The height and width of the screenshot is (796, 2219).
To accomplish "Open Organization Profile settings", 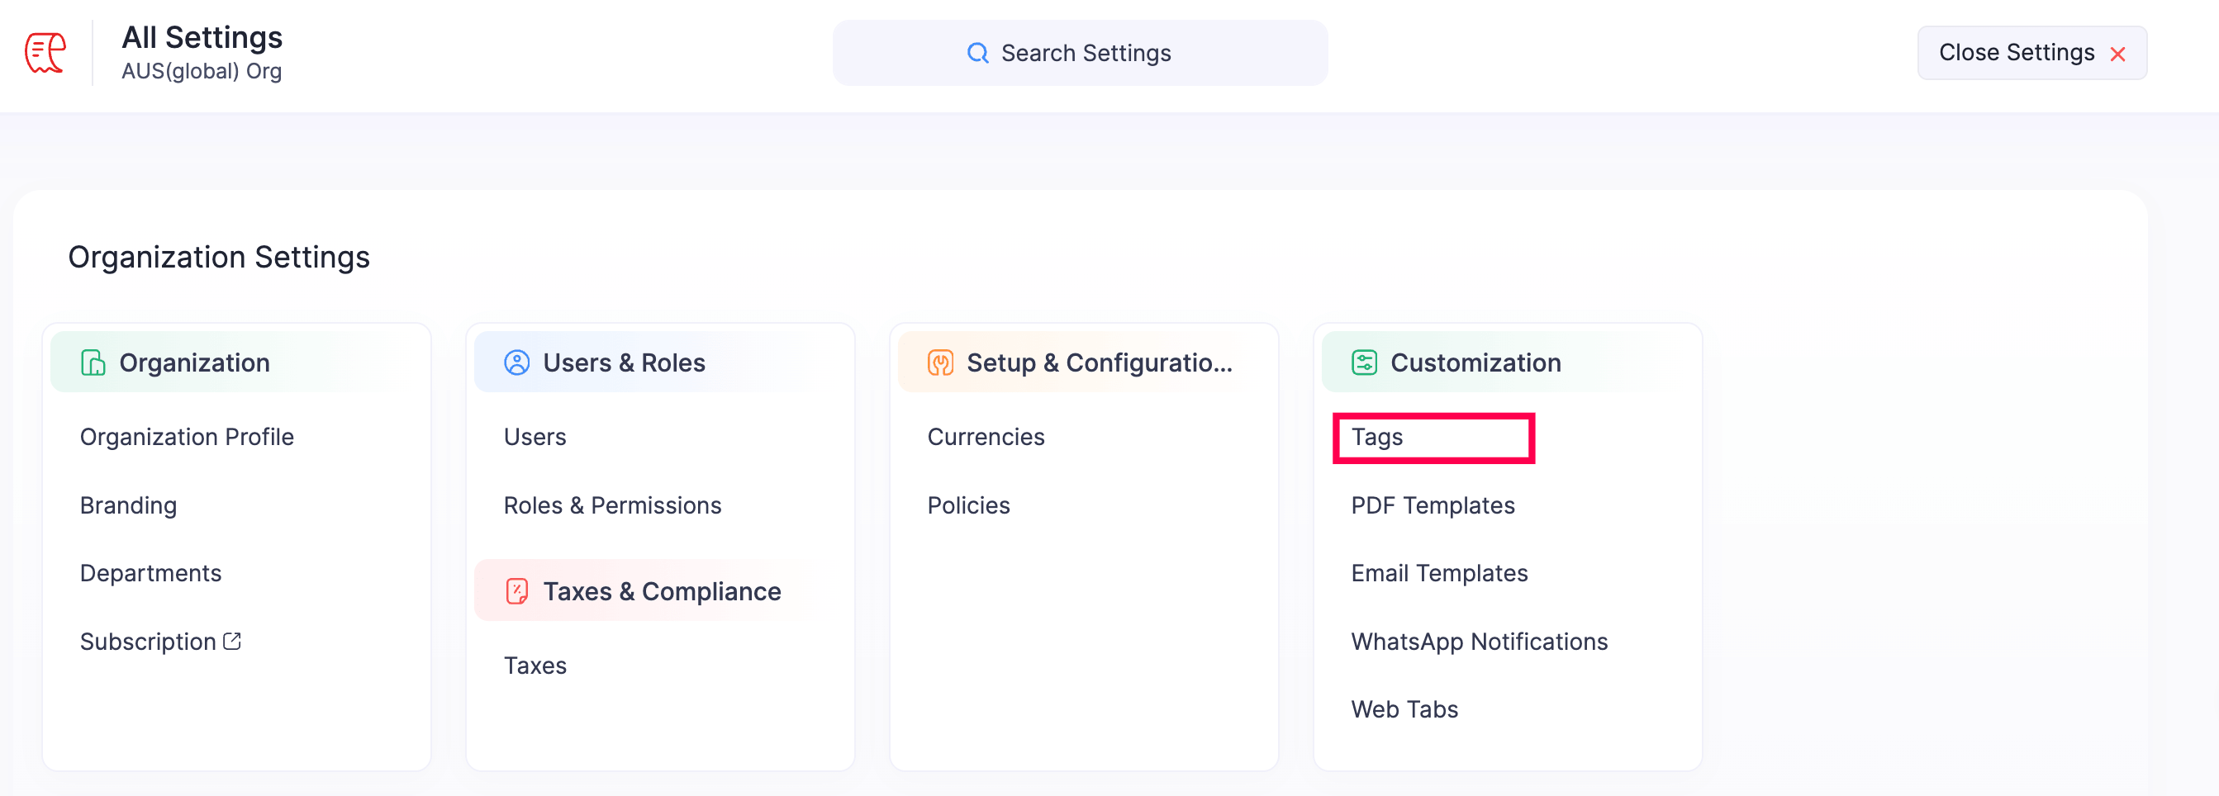I will pos(186,436).
